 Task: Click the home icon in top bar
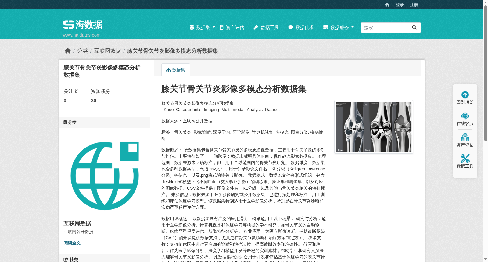(x=387, y=5)
